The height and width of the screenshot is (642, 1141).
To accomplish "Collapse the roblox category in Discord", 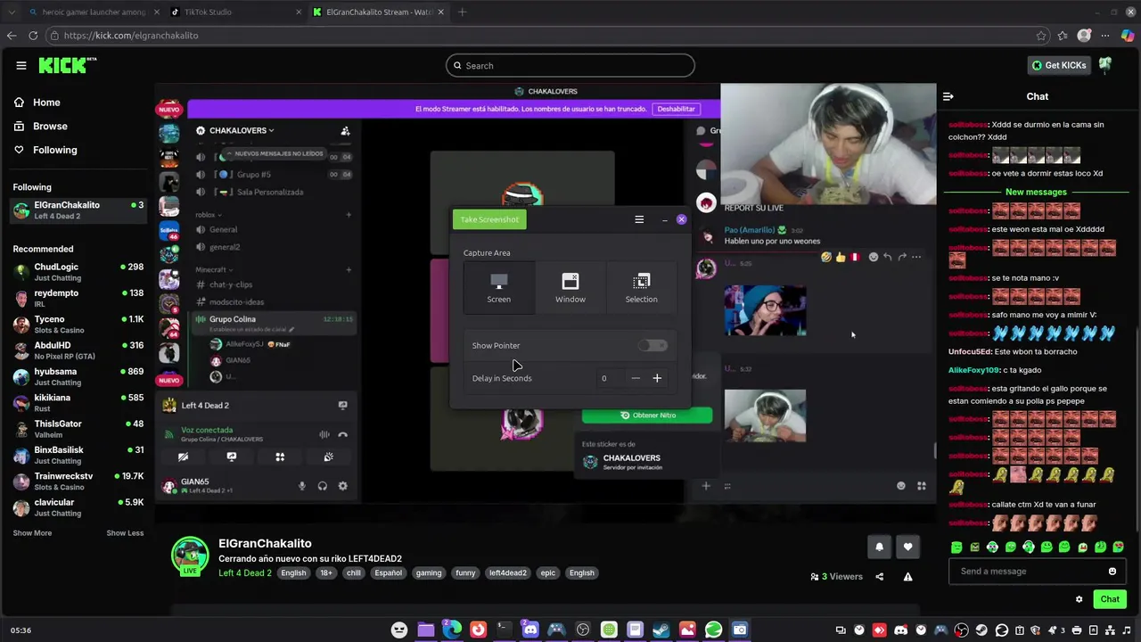I will (209, 215).
